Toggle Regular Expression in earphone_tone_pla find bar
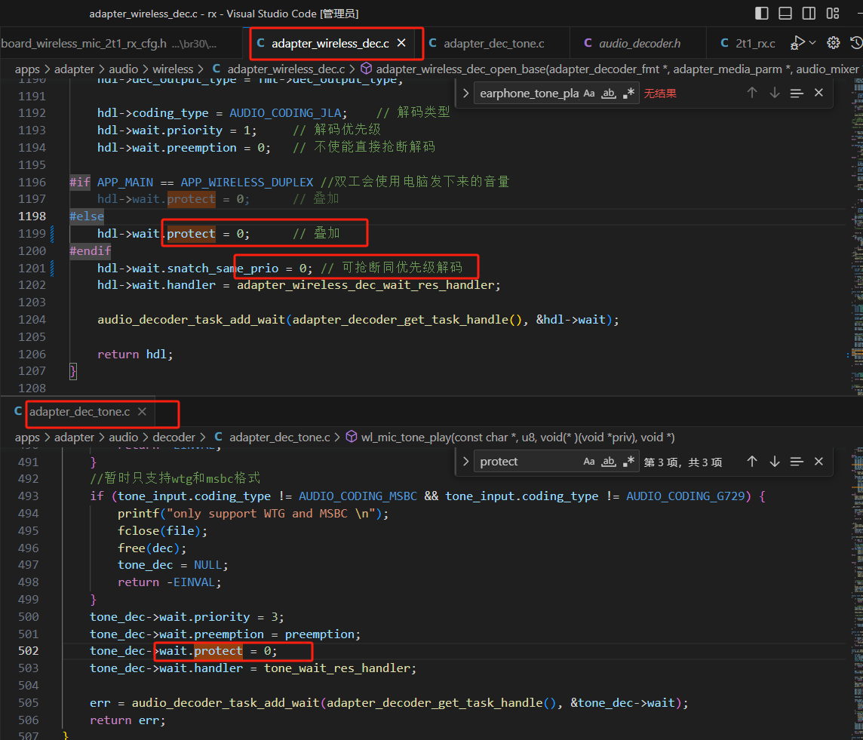The height and width of the screenshot is (740, 863). pos(628,94)
